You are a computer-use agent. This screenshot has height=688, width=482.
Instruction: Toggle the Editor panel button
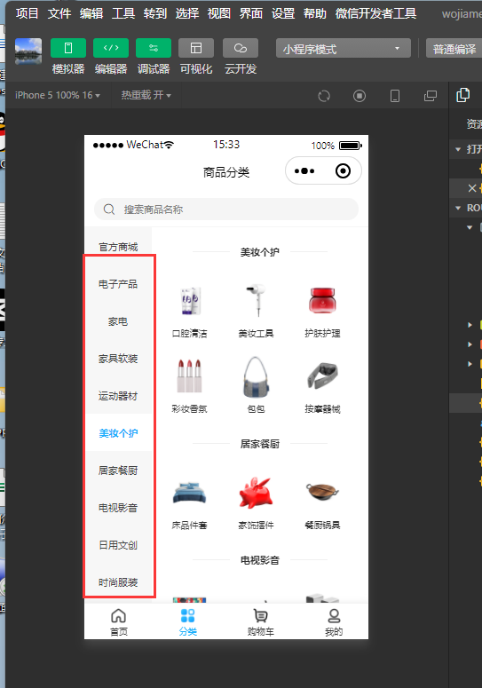tap(111, 48)
